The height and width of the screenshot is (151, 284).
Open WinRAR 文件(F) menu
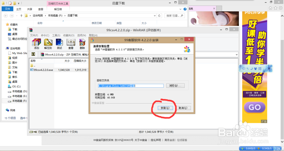[x=34, y=35]
